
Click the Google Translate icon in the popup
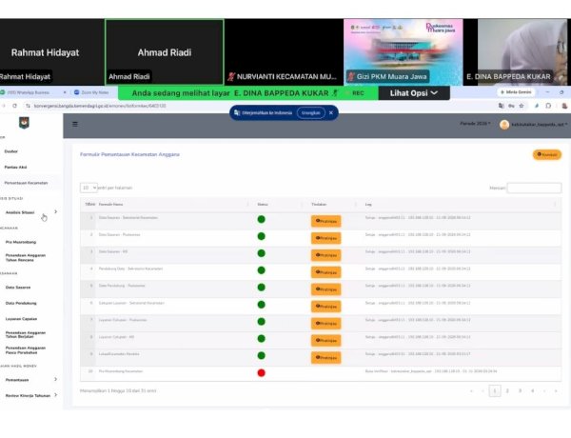tap(237, 112)
